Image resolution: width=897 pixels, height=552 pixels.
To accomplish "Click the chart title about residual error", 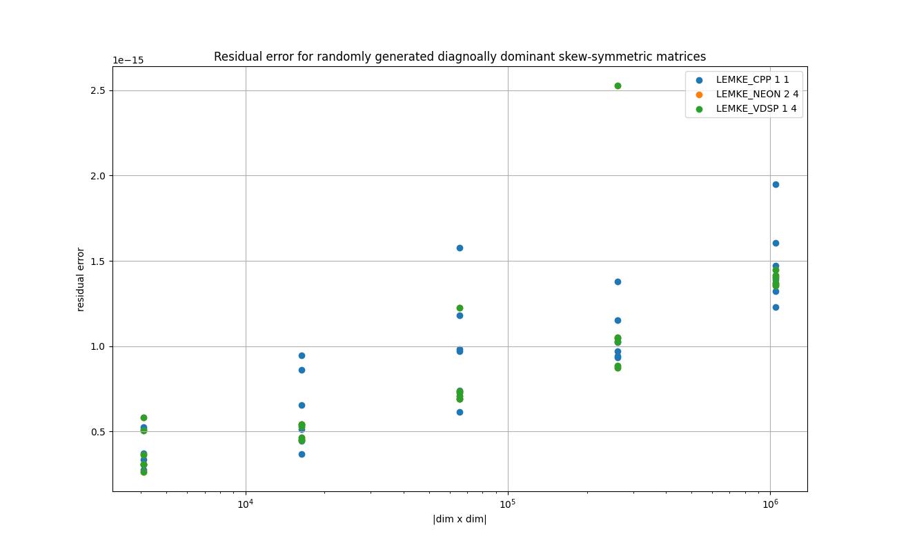I will pos(460,57).
